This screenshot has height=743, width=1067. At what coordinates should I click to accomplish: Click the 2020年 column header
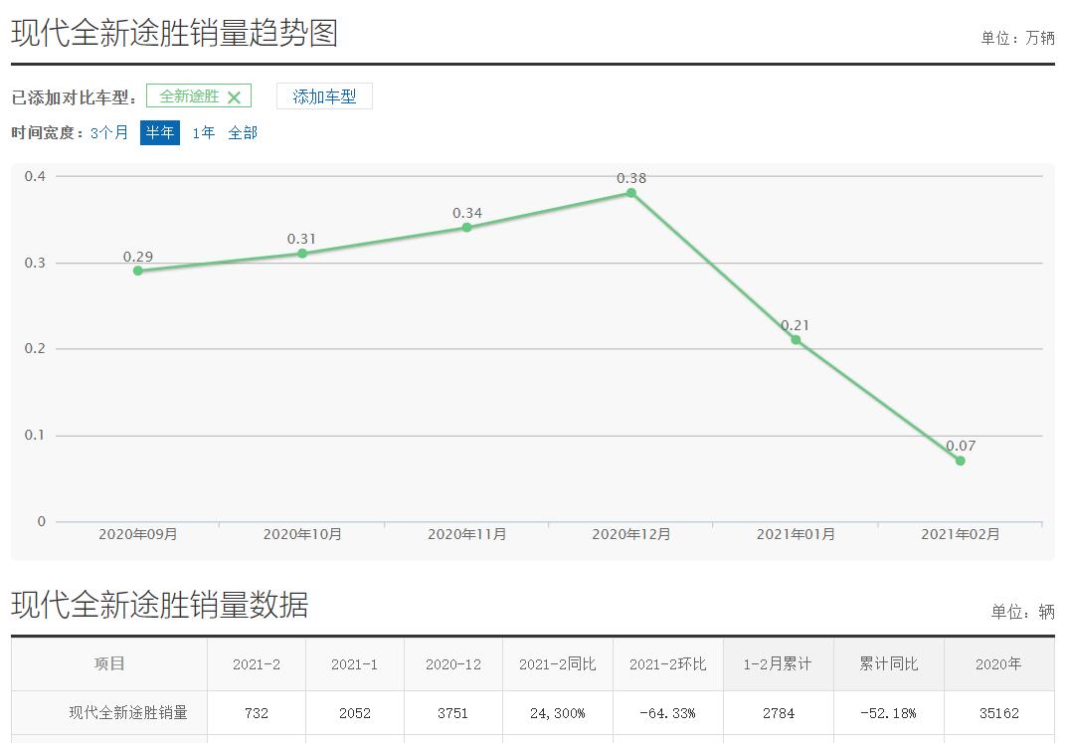pyautogui.click(x=998, y=664)
